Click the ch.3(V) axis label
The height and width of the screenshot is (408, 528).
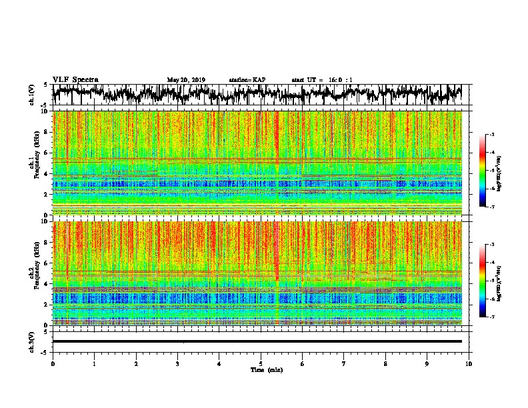(31, 342)
